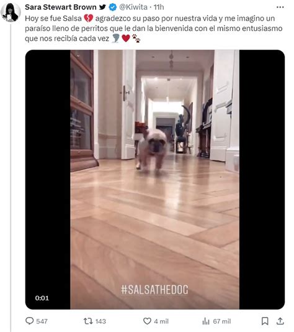Click the Twitter bird icon beside name
The image size is (294, 332).
tap(102, 7)
